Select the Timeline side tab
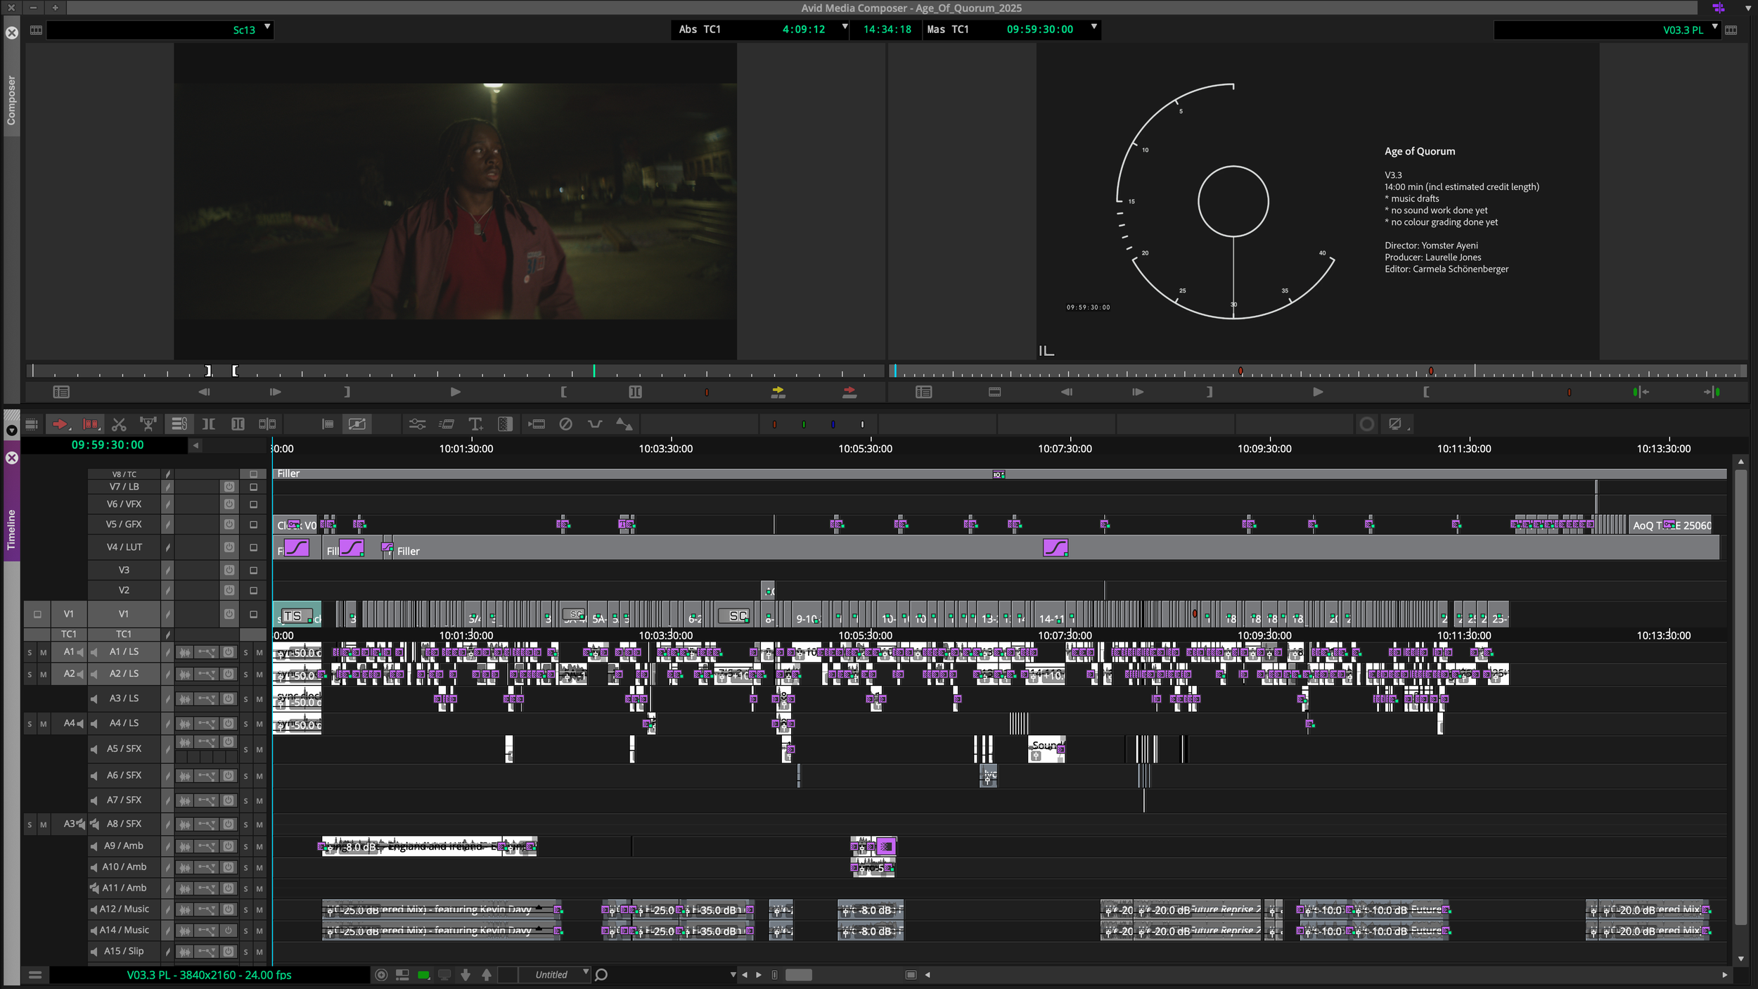 tap(11, 529)
